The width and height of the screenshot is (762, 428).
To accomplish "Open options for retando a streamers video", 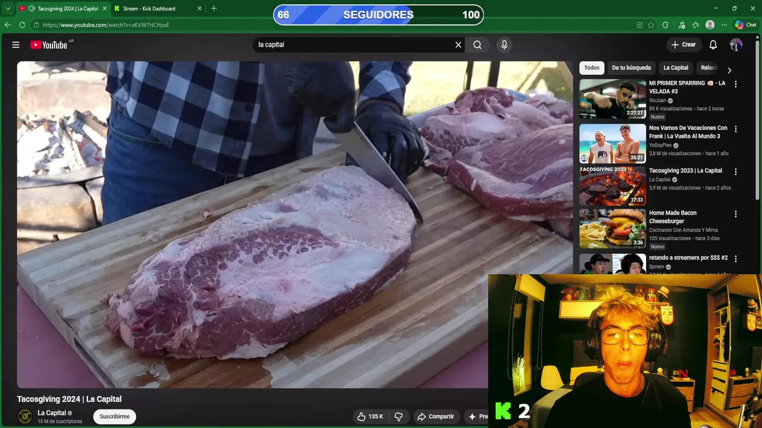I will [x=735, y=259].
